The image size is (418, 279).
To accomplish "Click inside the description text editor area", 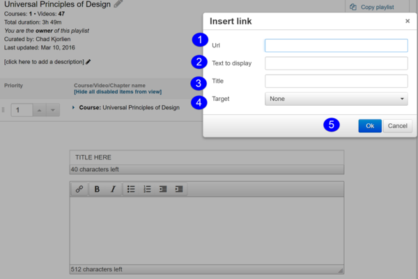I will click(x=207, y=230).
